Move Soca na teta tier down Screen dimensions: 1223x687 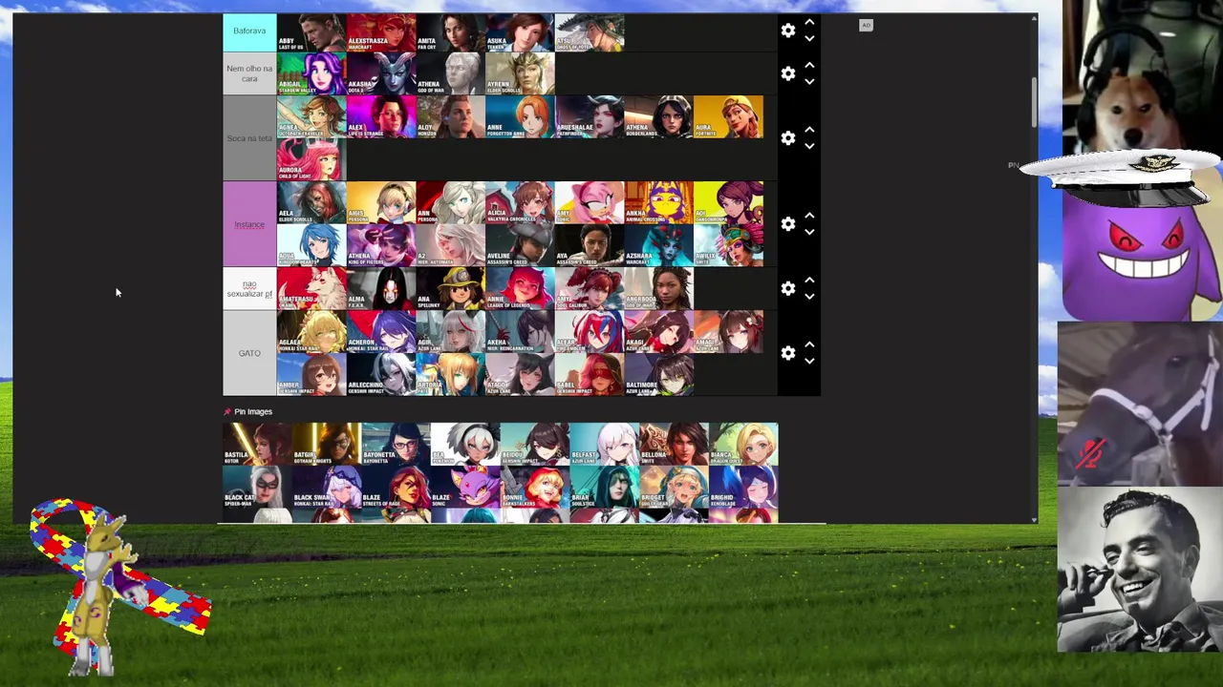(809, 147)
